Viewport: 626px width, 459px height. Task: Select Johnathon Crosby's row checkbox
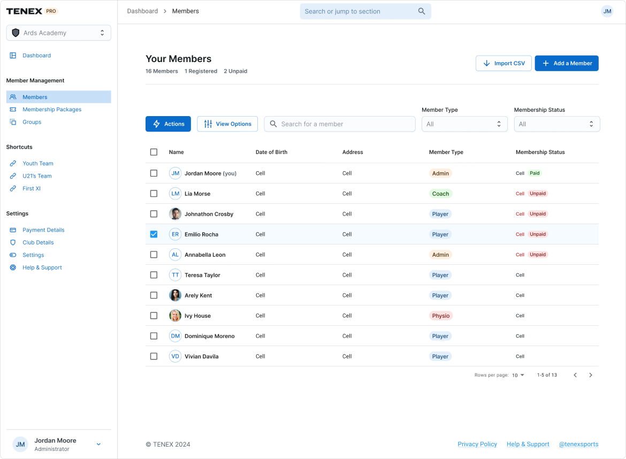(154, 214)
